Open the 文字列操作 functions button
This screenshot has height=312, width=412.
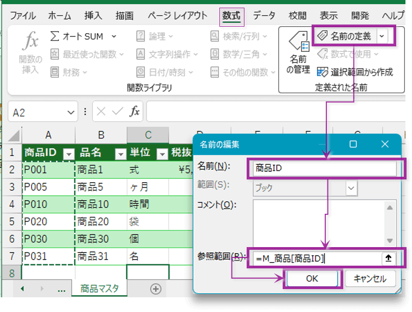pos(167,55)
